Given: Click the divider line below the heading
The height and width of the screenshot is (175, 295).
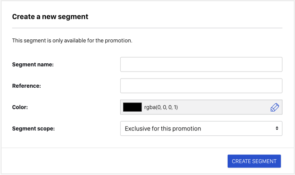Looking at the screenshot, I should tap(147, 28).
